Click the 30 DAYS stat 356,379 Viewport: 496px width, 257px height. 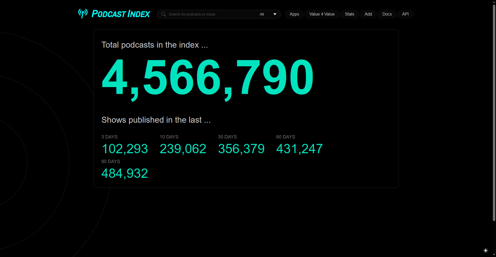241,149
